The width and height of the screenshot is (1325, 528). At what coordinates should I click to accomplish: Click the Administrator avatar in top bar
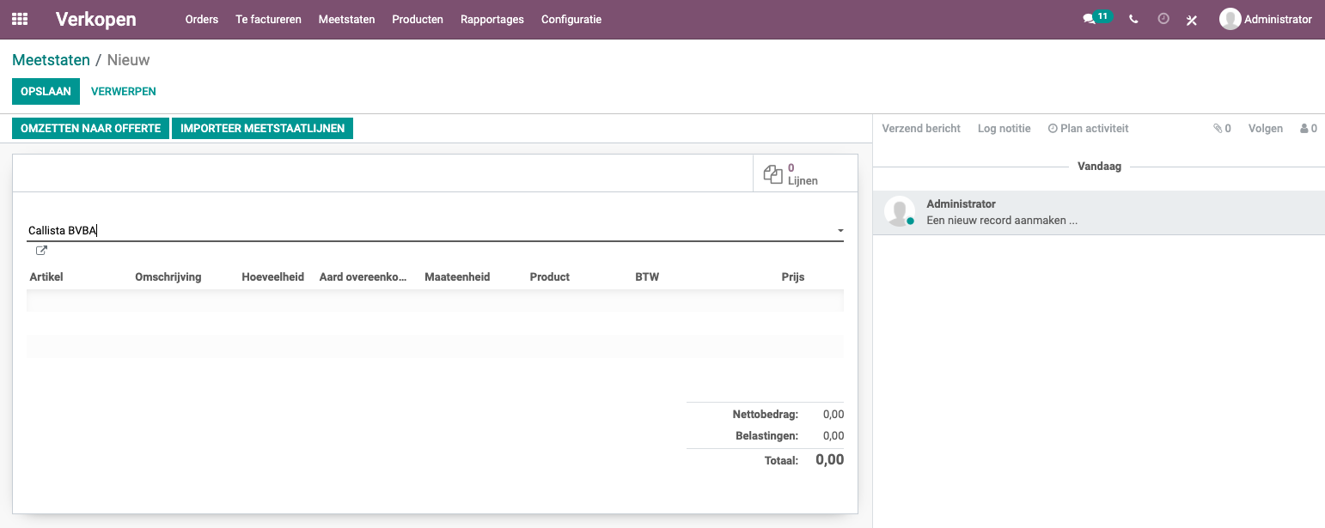coord(1230,19)
